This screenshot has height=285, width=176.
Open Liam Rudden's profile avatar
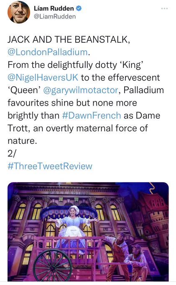(x=19, y=12)
